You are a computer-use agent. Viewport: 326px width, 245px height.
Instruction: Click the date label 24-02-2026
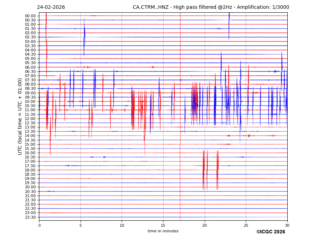tap(51, 7)
